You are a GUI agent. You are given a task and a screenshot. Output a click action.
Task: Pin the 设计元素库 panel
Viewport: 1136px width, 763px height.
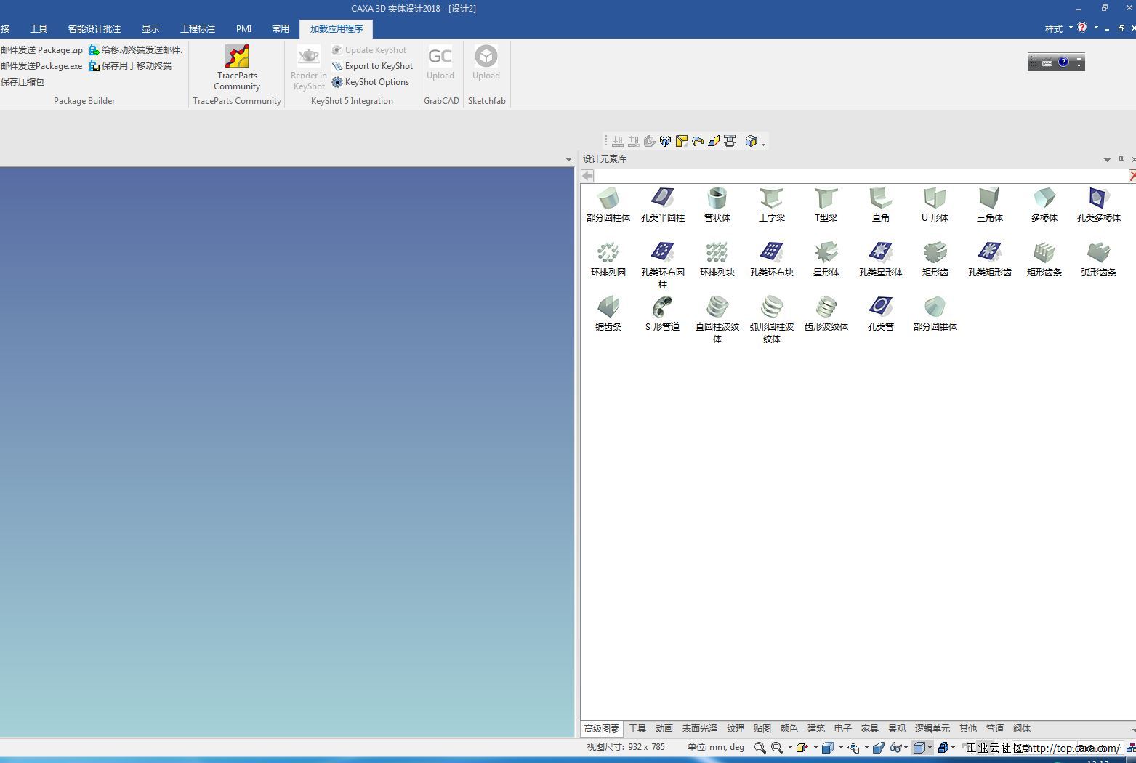[1121, 159]
